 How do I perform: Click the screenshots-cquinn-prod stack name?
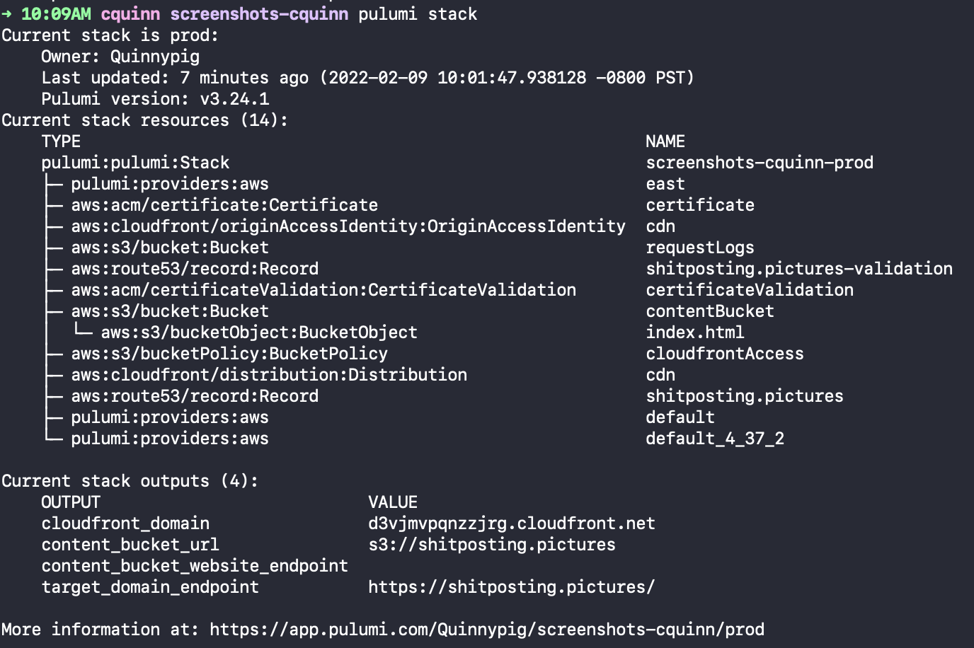(x=760, y=163)
